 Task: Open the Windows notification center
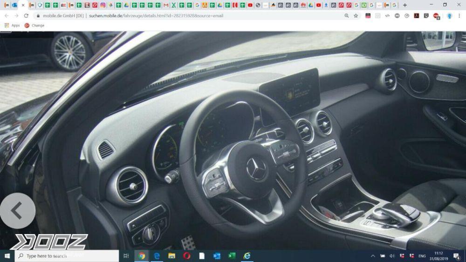[456, 256]
